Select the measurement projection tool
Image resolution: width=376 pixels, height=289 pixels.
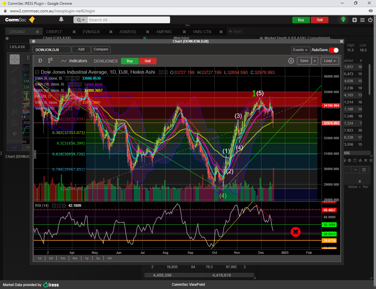[x=15, y=123]
